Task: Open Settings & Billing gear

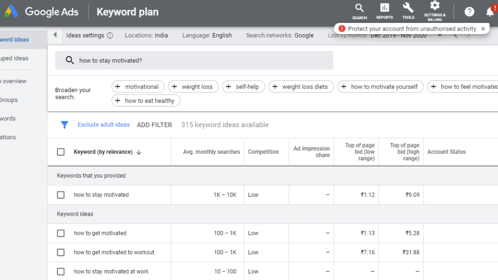Action: [435, 11]
